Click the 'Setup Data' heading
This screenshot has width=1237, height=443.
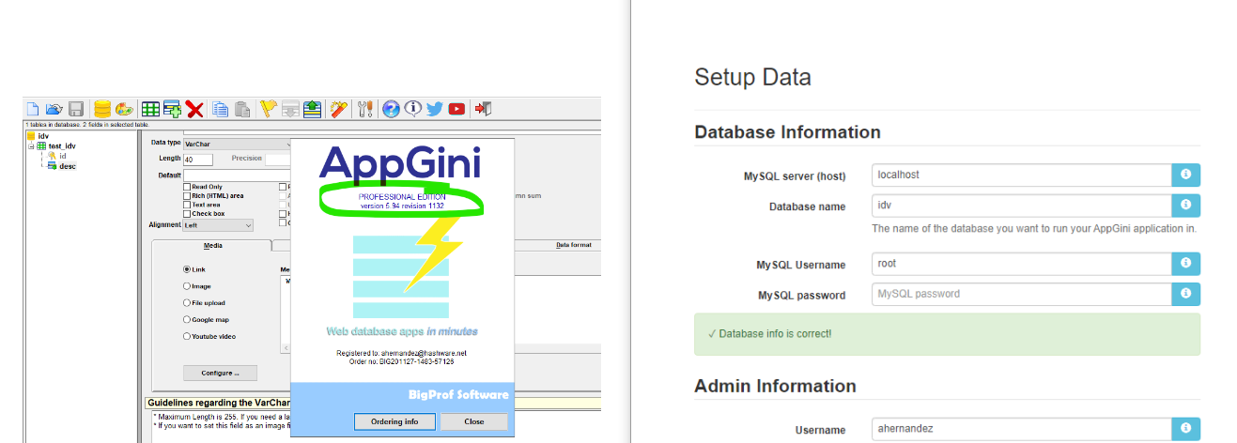tap(752, 77)
